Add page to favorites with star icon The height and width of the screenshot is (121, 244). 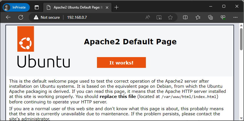tap(170, 17)
